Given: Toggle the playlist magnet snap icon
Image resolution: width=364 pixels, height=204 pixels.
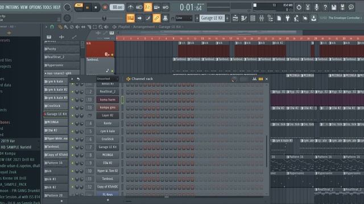Looking at the screenshot, I should point(52,27).
